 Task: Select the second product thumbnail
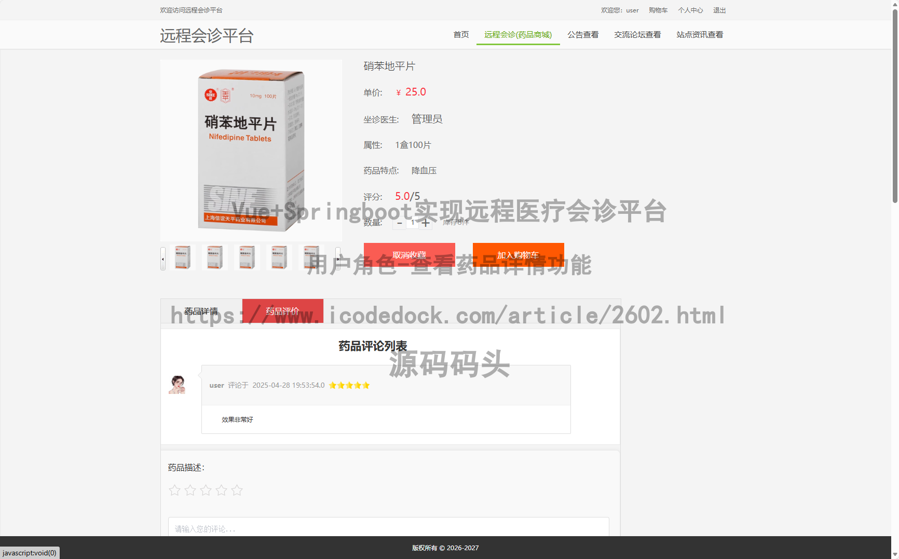point(214,257)
